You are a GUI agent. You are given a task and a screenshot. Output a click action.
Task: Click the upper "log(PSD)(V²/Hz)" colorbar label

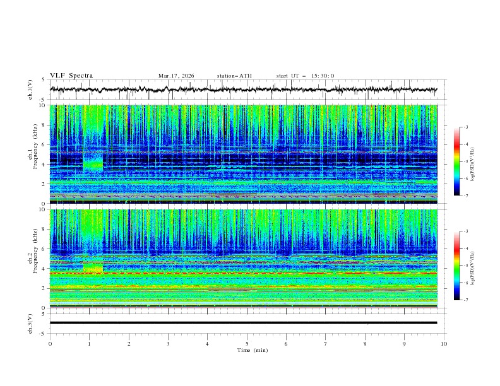473,165
